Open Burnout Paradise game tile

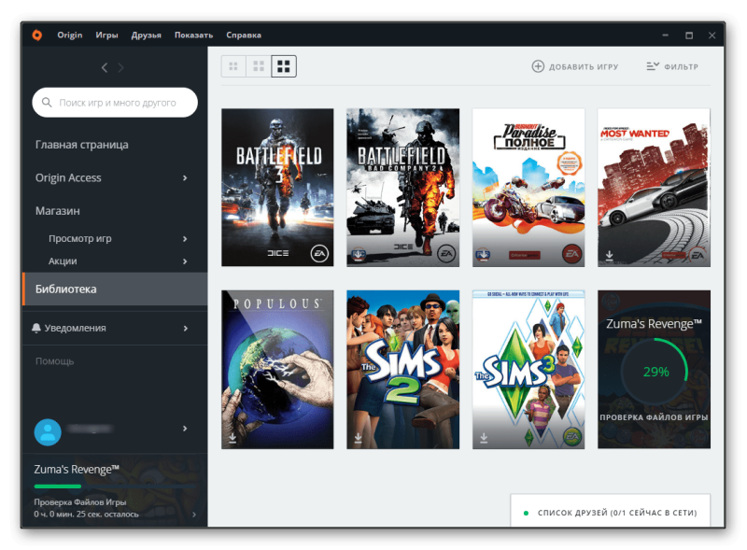529,188
